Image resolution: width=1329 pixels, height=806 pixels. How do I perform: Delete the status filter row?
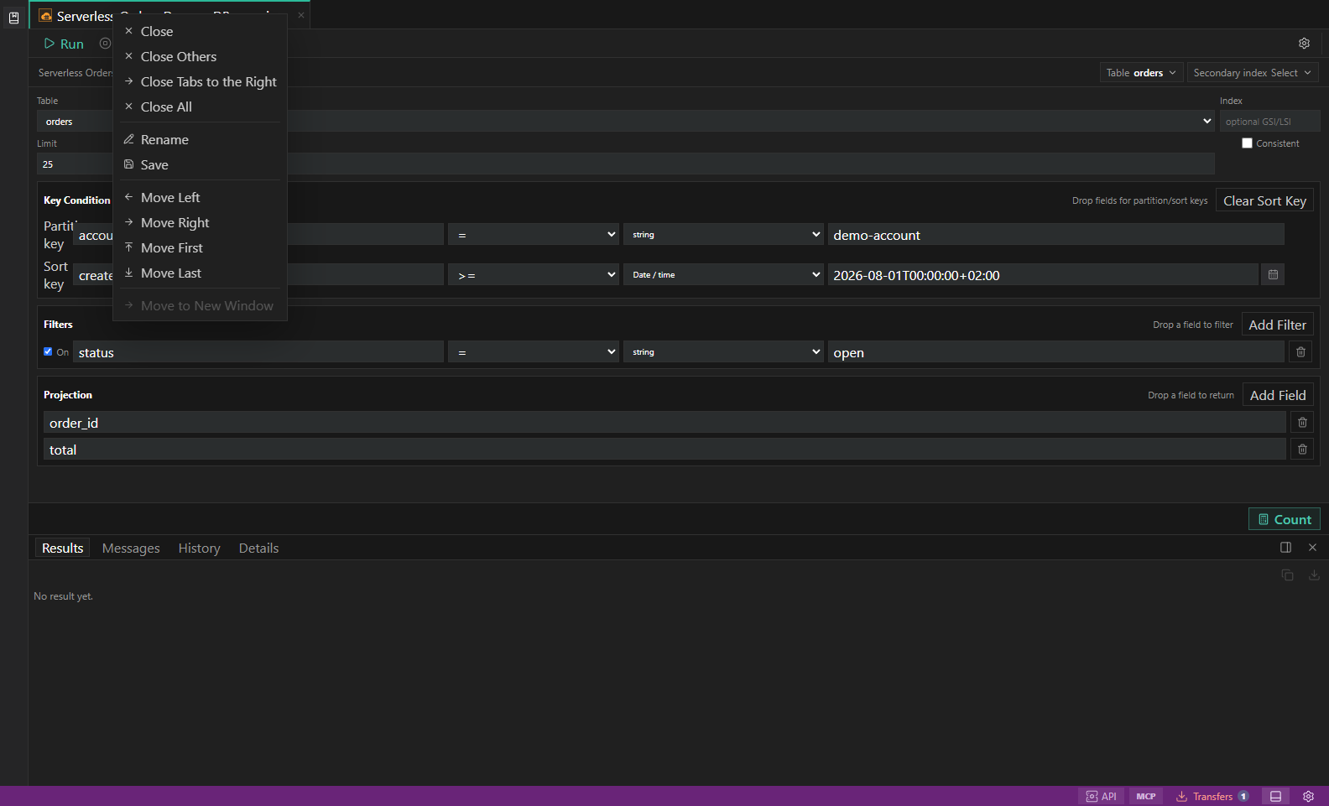point(1300,352)
